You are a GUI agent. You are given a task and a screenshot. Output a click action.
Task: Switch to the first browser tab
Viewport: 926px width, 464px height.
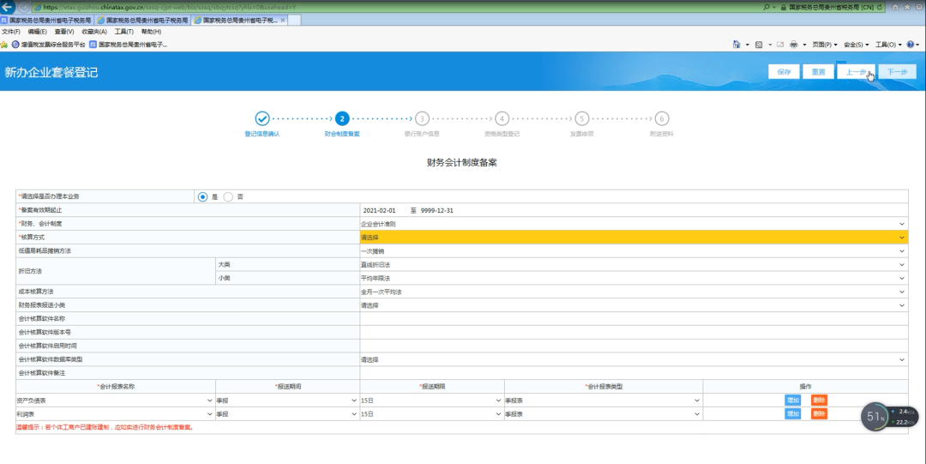pyautogui.click(x=46, y=20)
